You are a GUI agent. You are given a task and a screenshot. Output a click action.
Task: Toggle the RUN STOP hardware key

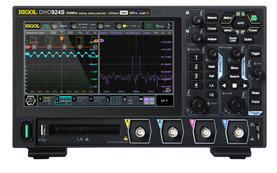pos(254,18)
